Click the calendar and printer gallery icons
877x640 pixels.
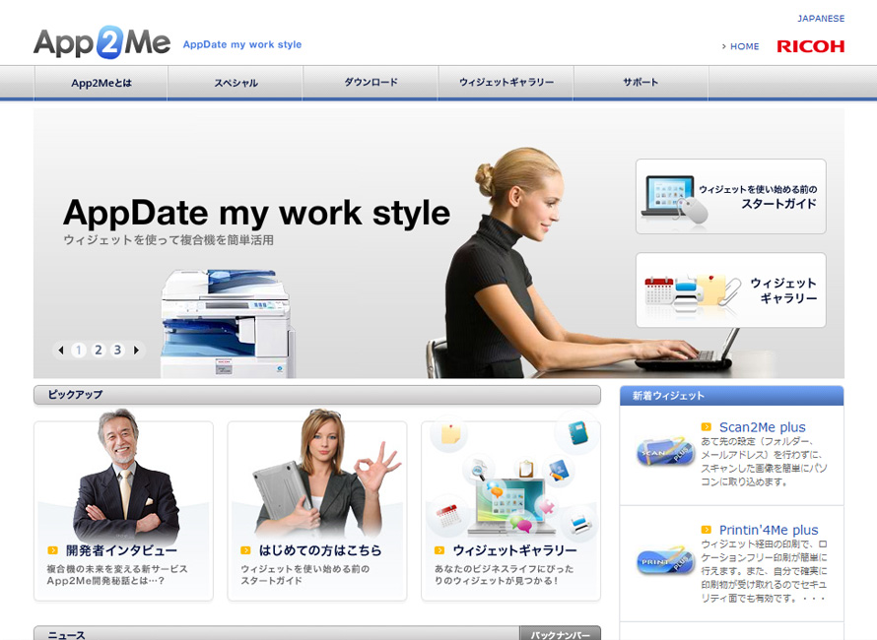click(692, 292)
